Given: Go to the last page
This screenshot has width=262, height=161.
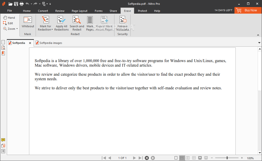Looking at the screenshot, I should (140, 158).
